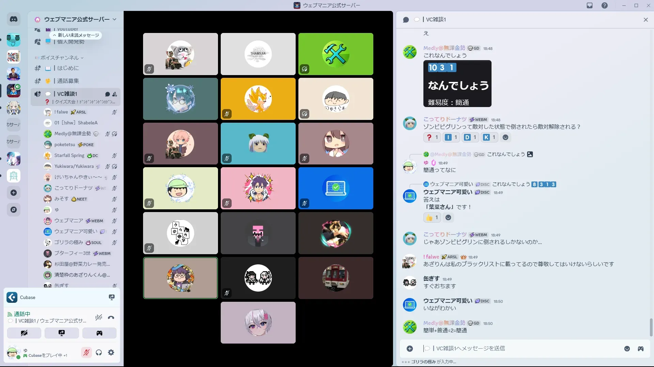Disconnect from the voice call
This screenshot has width=654, height=367.
111,318
